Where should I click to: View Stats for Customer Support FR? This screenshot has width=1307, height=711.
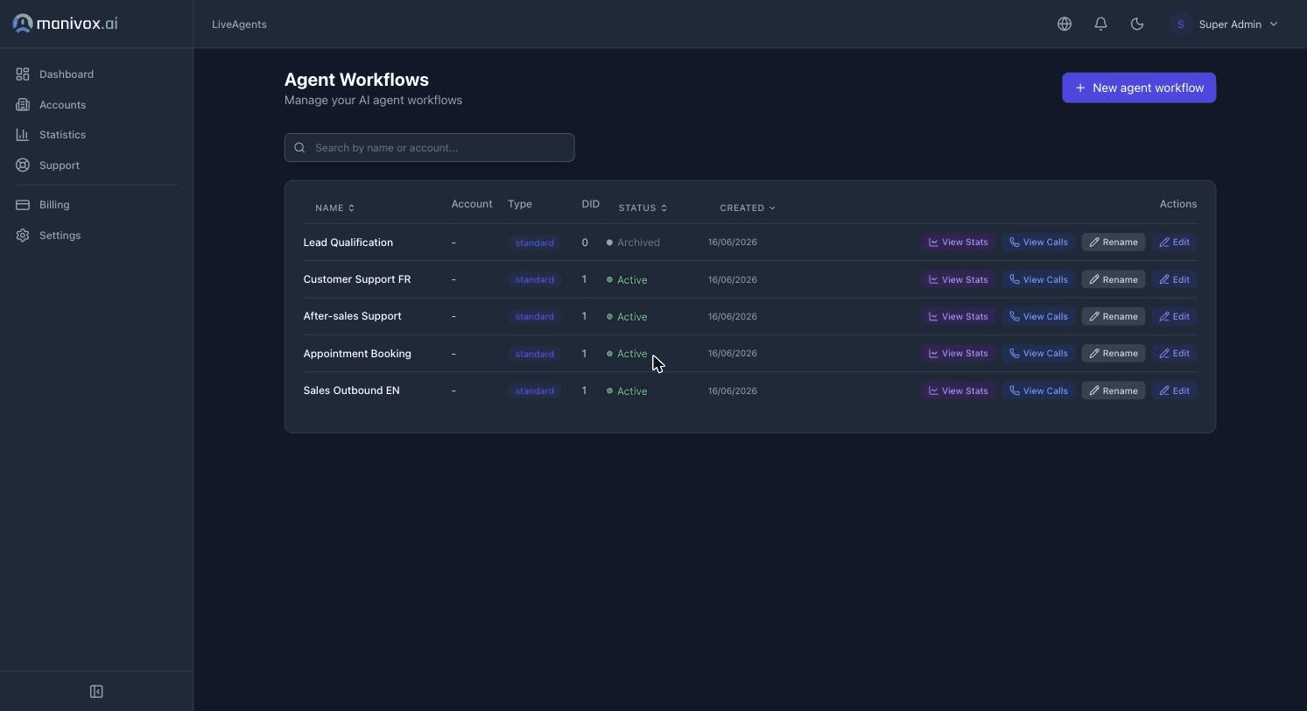(x=958, y=280)
